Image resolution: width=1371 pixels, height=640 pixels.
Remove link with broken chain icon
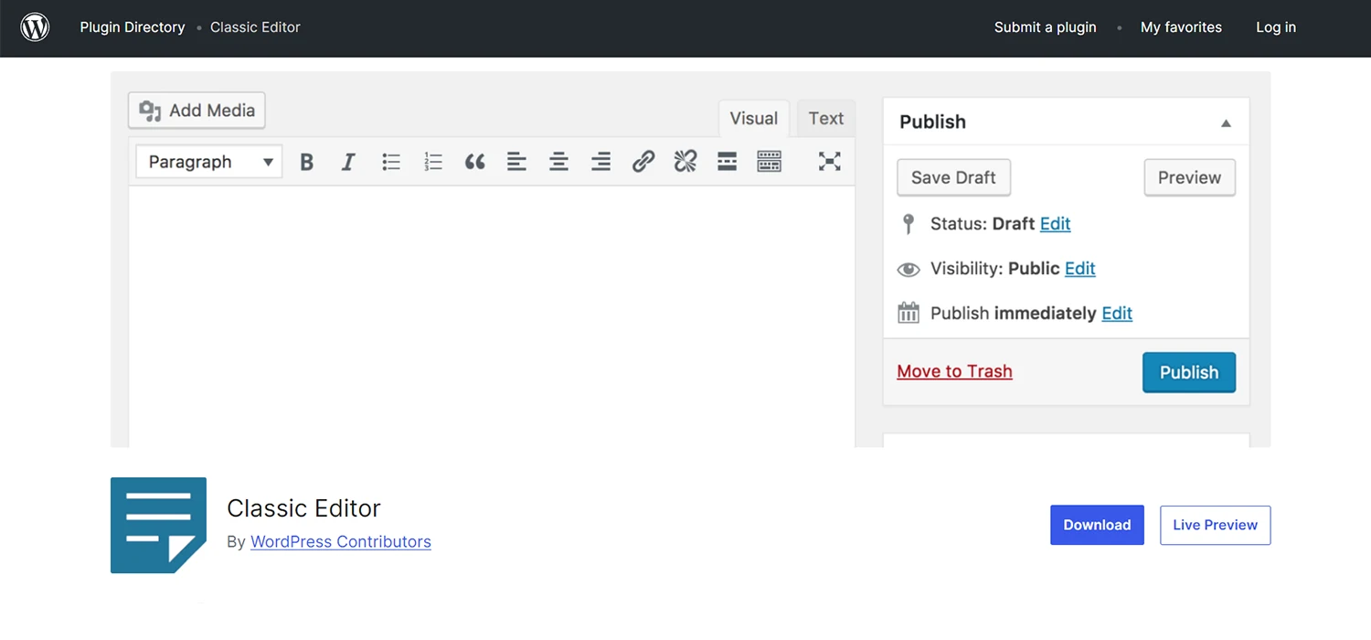pyautogui.click(x=685, y=162)
